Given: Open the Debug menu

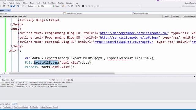Looking at the screenshot, I should click(25, 3).
